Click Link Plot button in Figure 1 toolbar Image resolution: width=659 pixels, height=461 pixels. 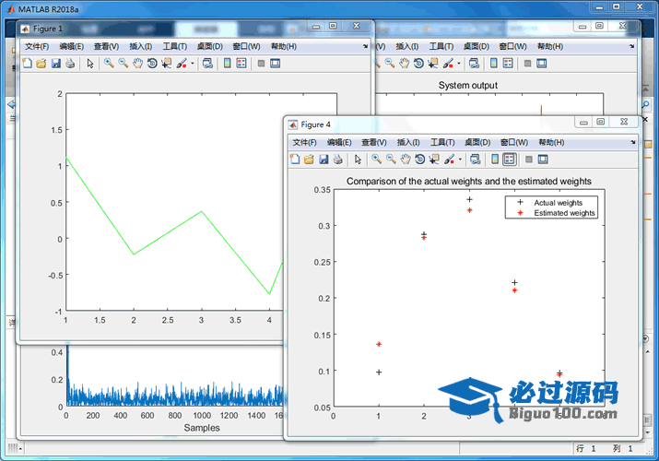206,64
